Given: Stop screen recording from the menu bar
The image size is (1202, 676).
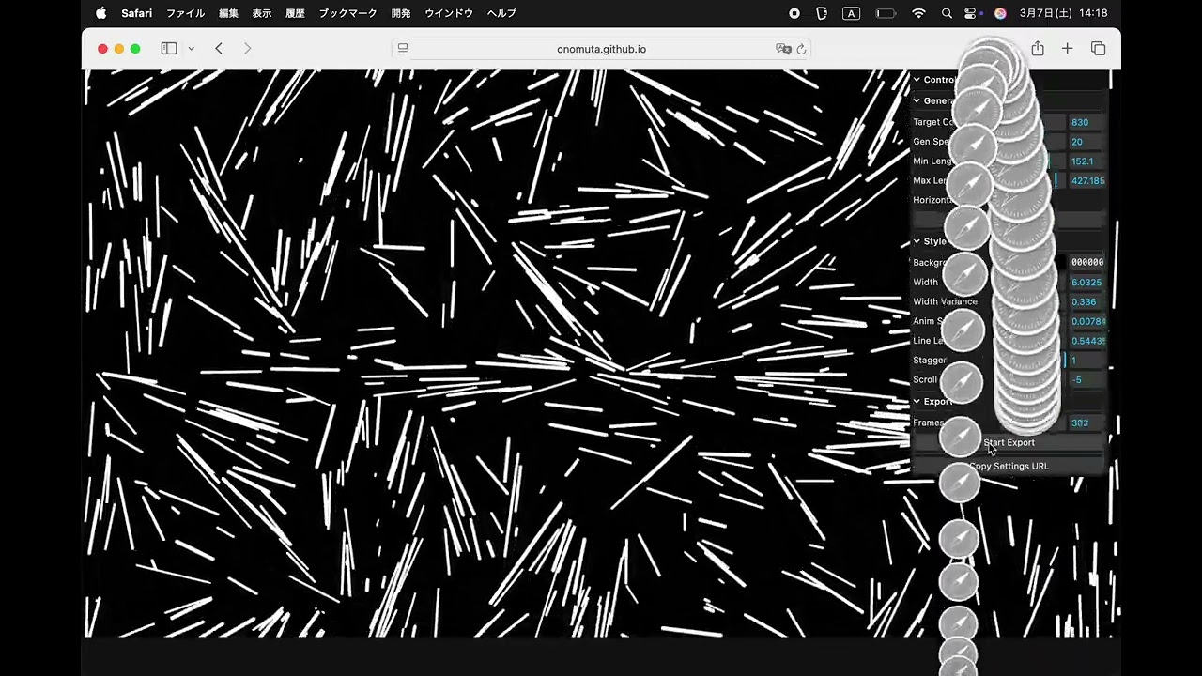Looking at the screenshot, I should (794, 13).
